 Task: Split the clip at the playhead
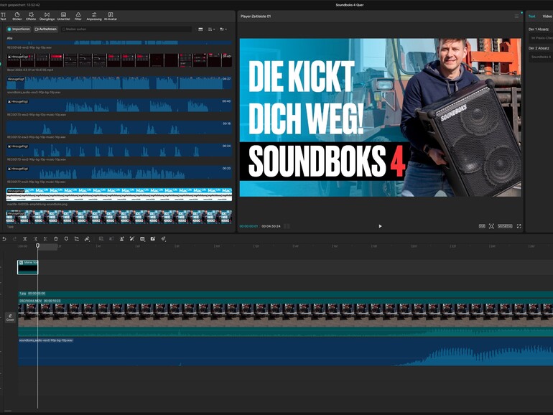24,238
